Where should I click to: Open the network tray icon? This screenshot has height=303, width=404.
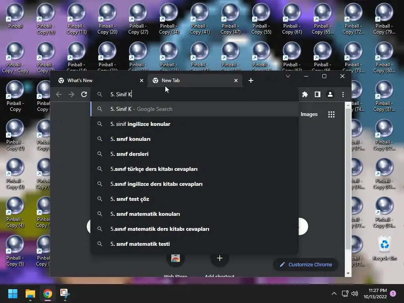tap(345, 294)
